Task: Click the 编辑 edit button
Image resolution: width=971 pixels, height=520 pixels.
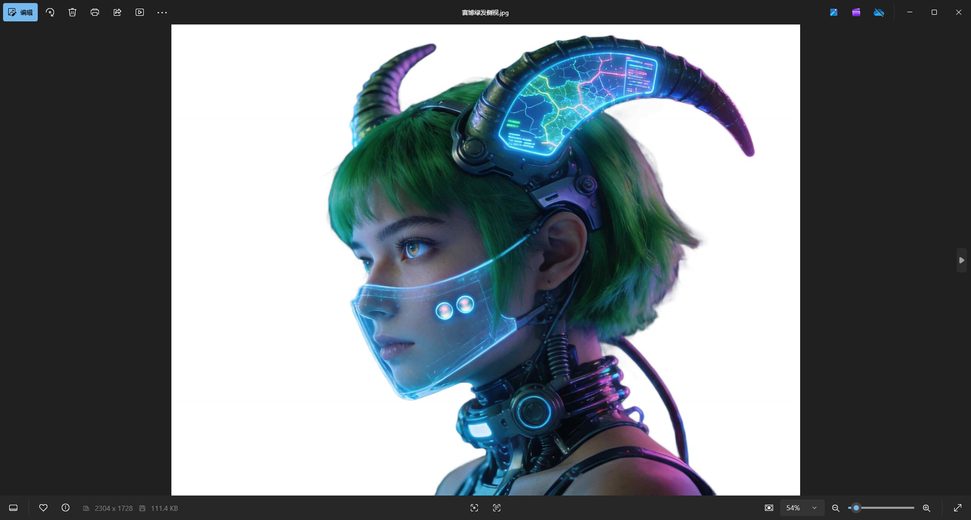Action: tap(20, 12)
